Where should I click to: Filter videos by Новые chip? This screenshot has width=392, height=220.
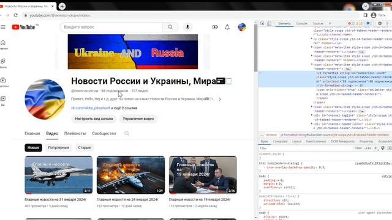[33, 148]
